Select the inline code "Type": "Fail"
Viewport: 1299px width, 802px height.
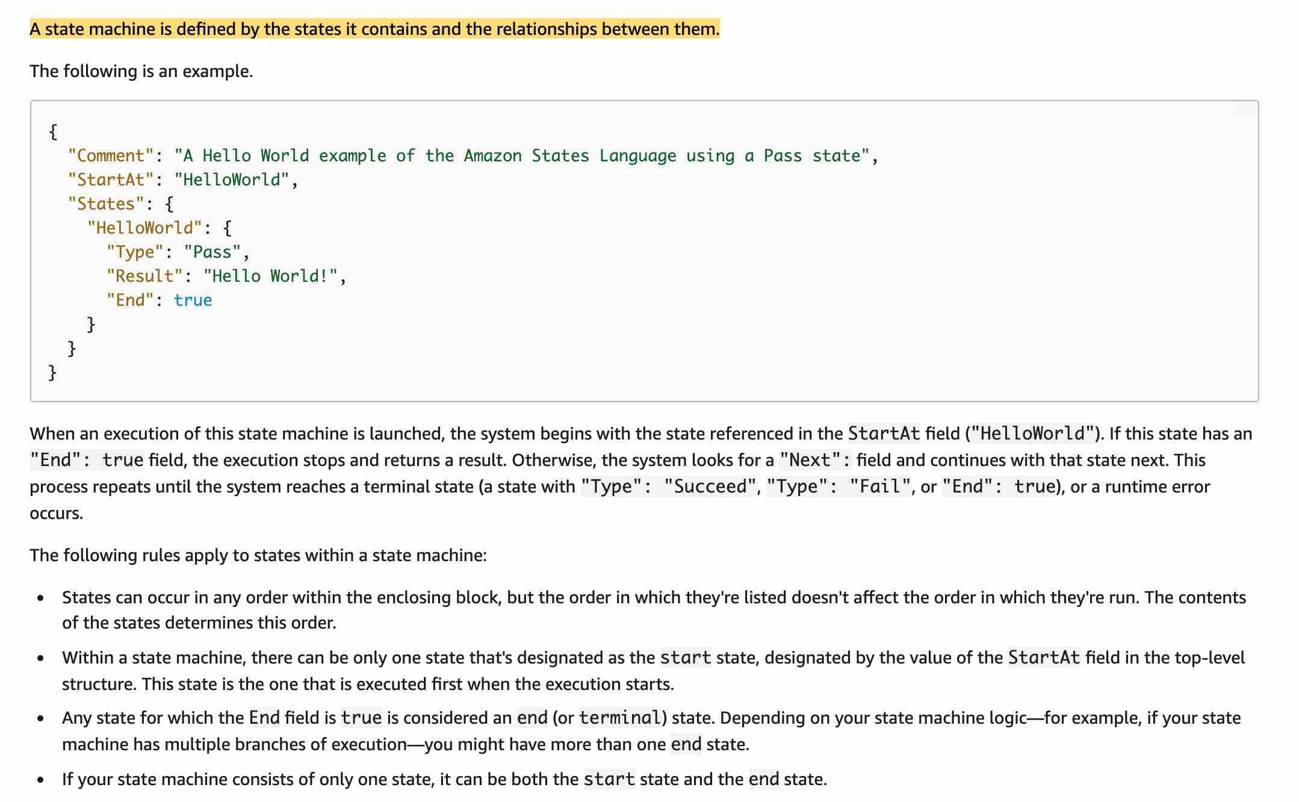837,486
